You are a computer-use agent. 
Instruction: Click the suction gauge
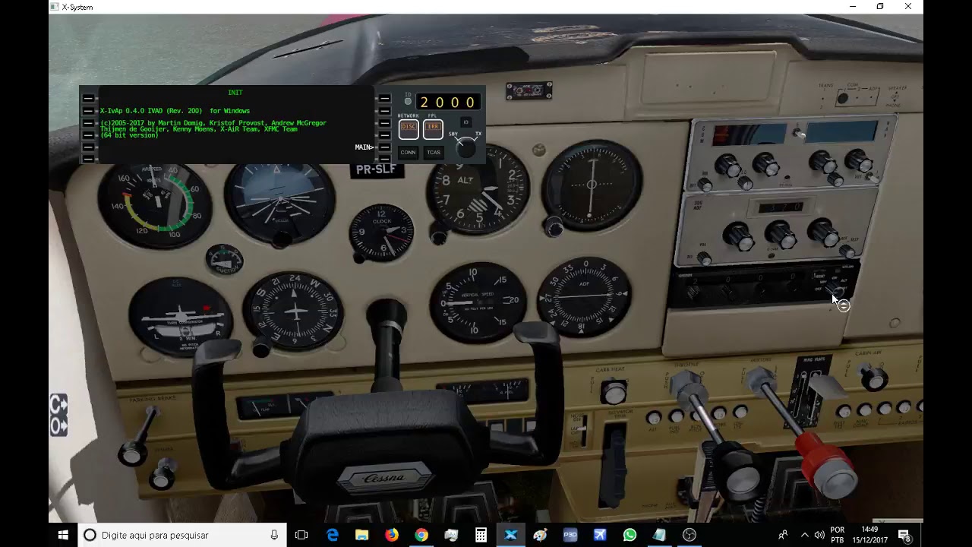tap(224, 260)
